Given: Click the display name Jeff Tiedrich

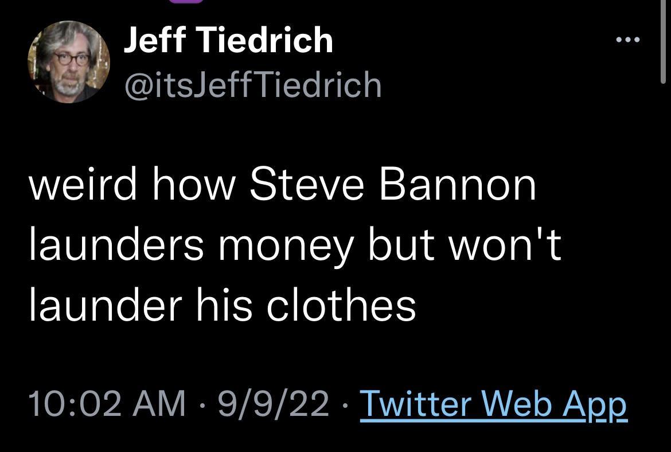Looking at the screenshot, I should [228, 40].
